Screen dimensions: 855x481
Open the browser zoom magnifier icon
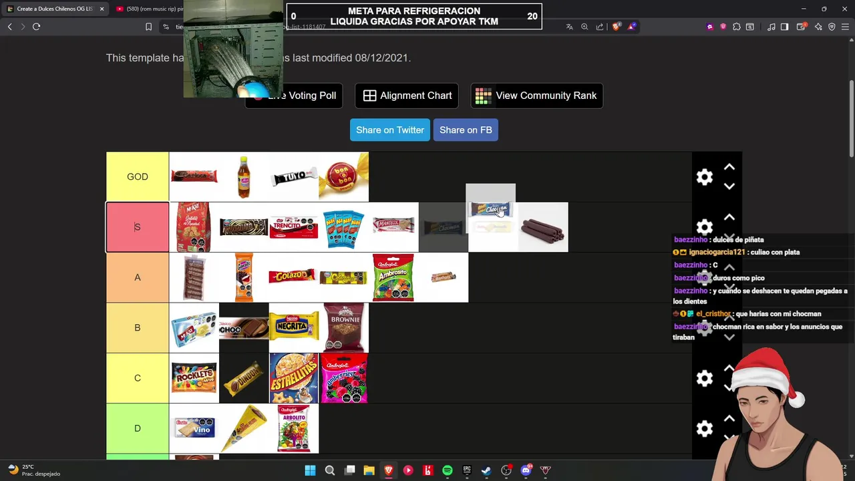coord(584,27)
